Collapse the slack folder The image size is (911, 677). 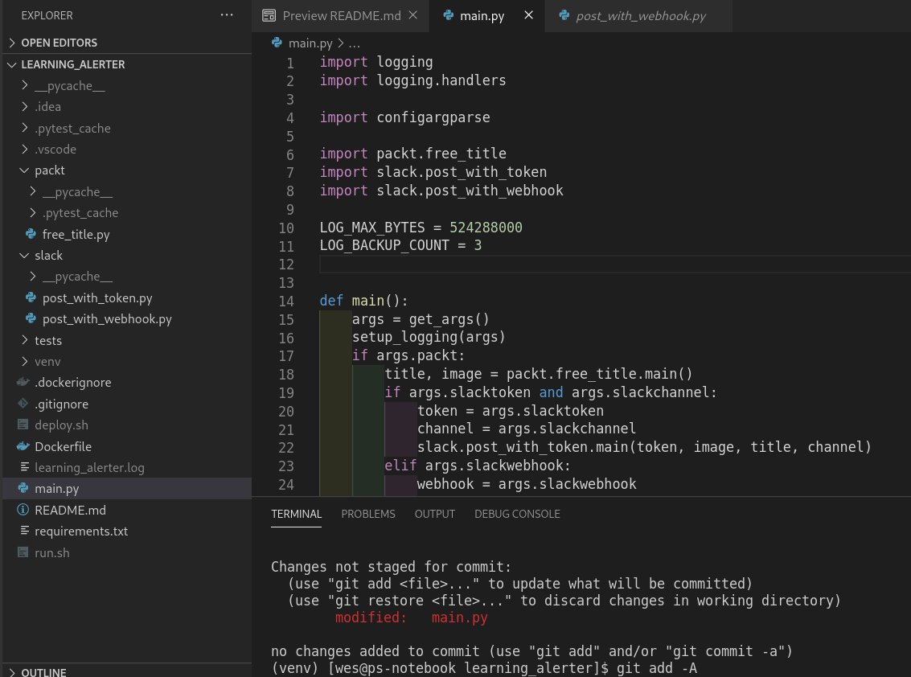(x=24, y=255)
